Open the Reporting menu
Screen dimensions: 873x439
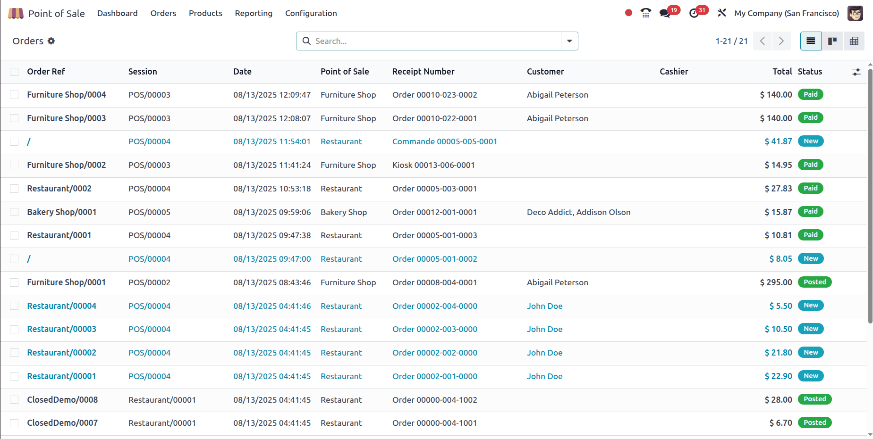(x=254, y=13)
